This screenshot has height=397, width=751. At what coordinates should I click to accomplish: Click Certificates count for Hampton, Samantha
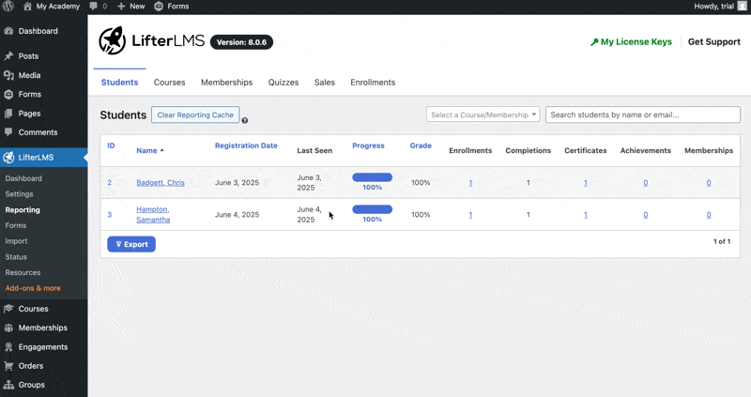click(585, 215)
